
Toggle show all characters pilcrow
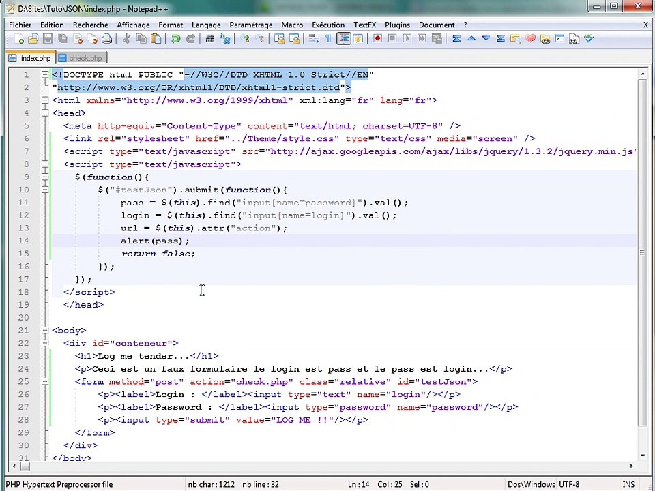pos(328,39)
